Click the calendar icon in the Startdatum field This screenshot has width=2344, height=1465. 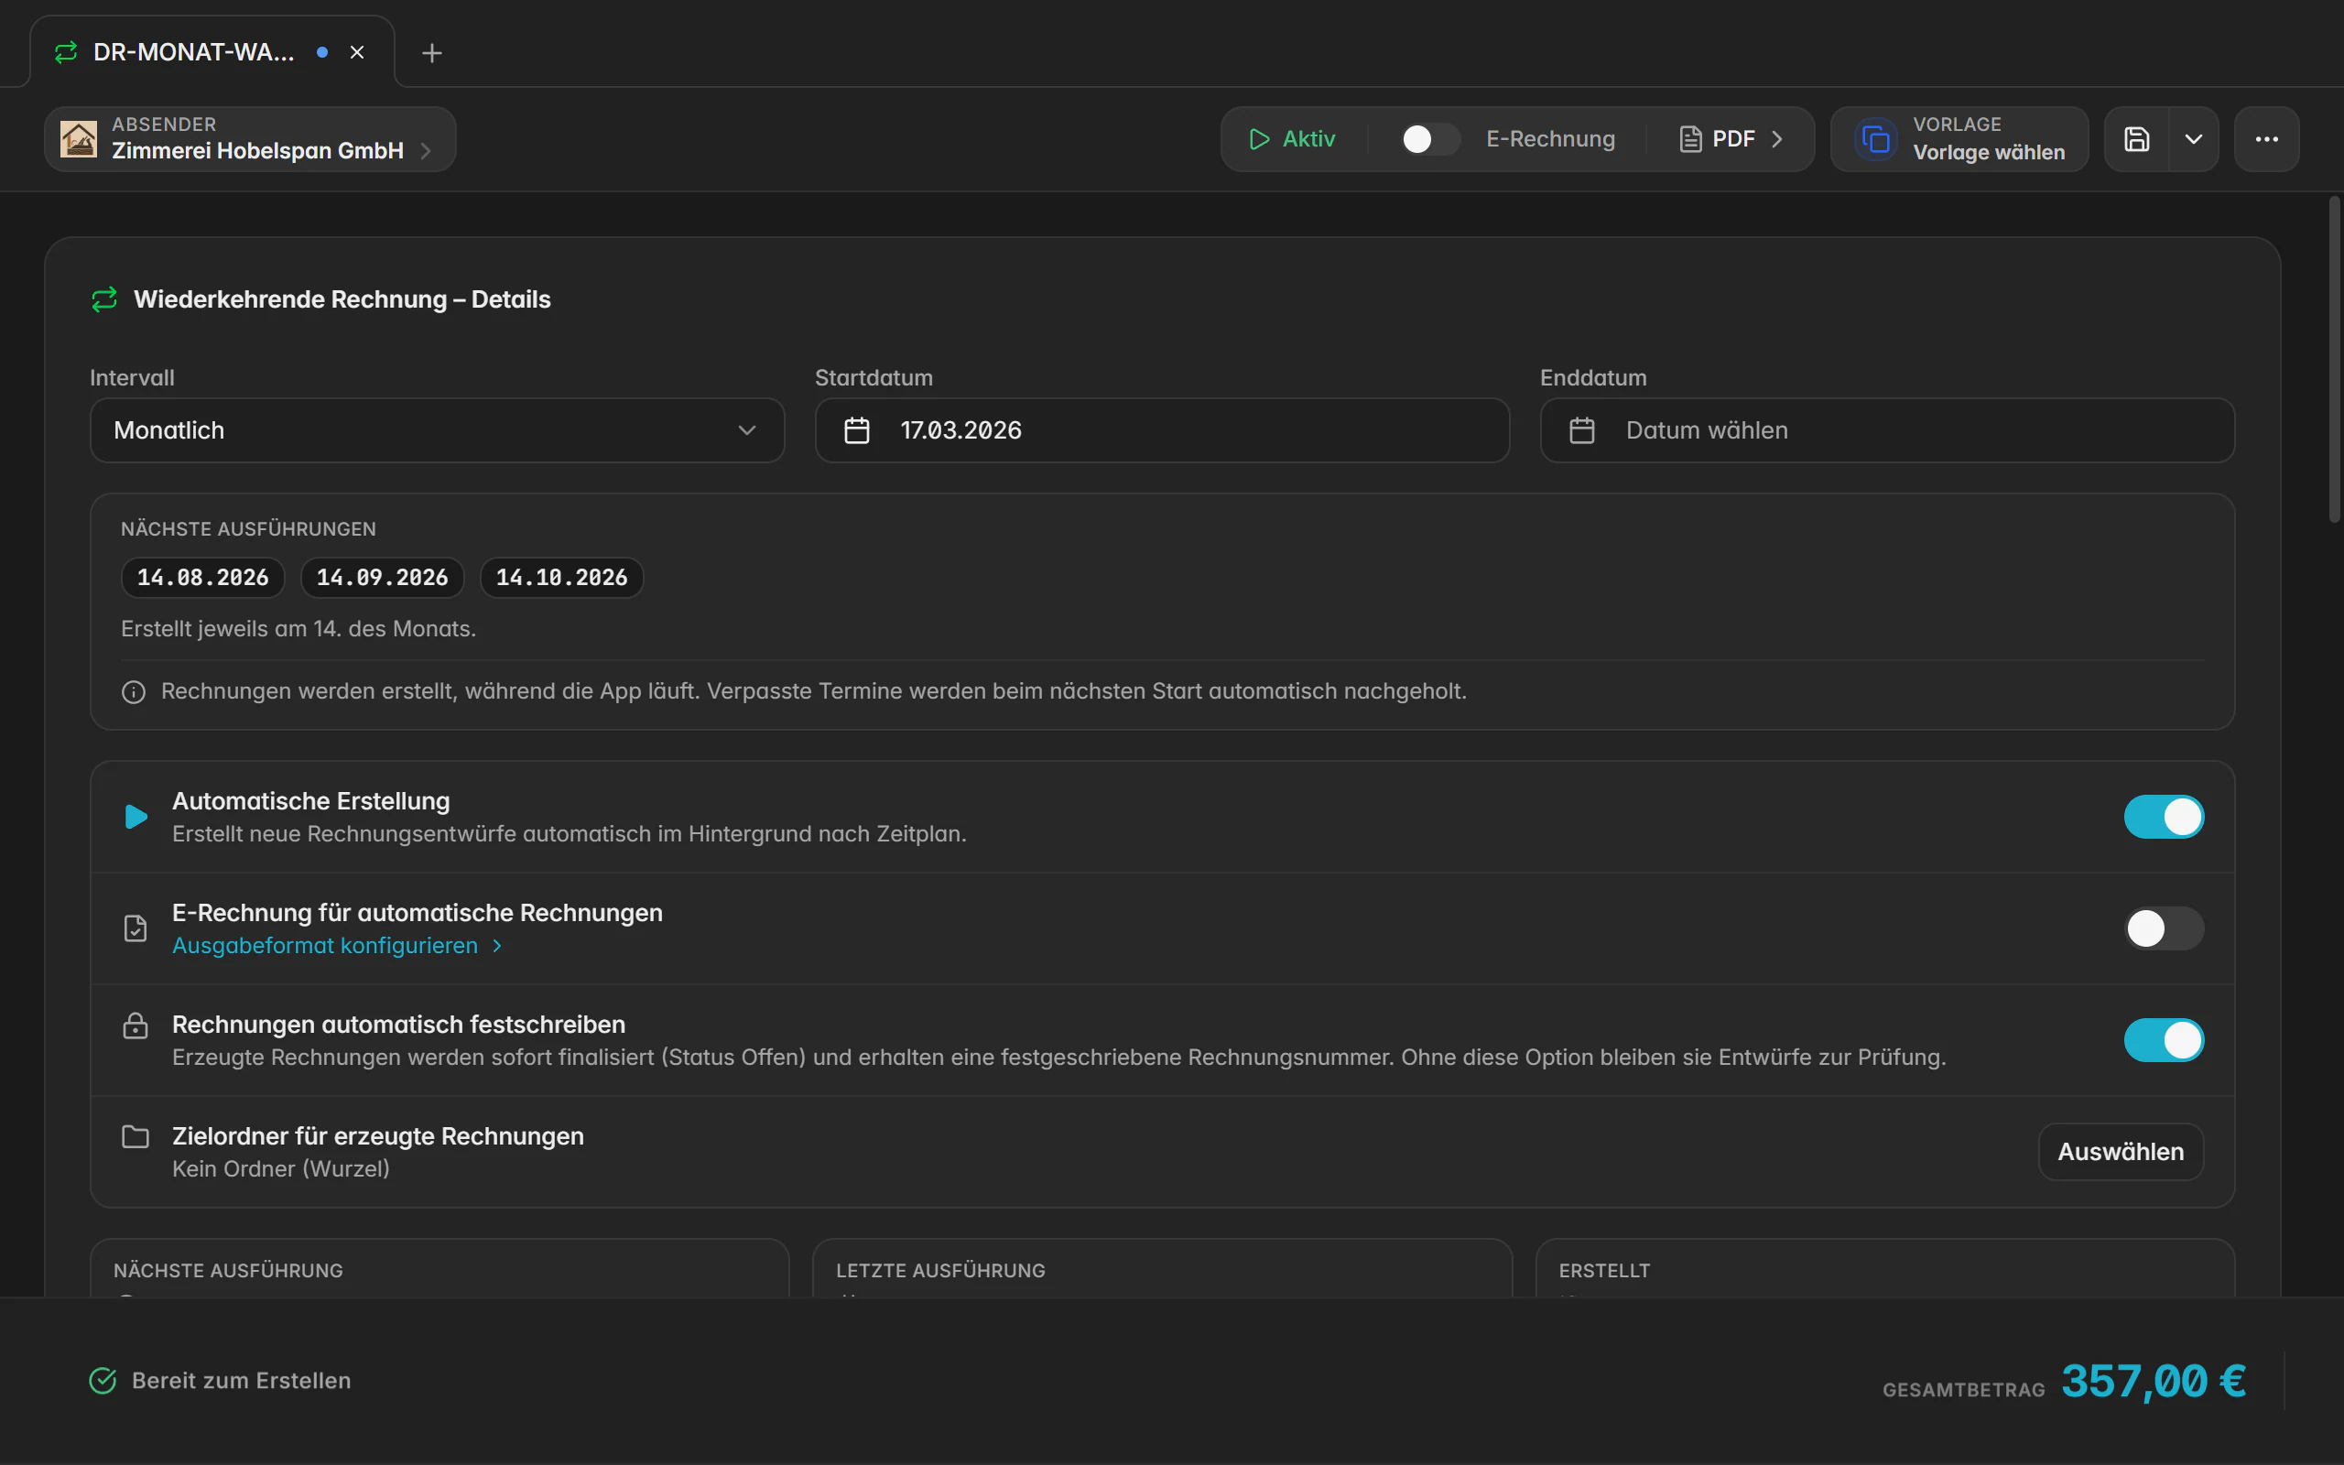tap(856, 430)
